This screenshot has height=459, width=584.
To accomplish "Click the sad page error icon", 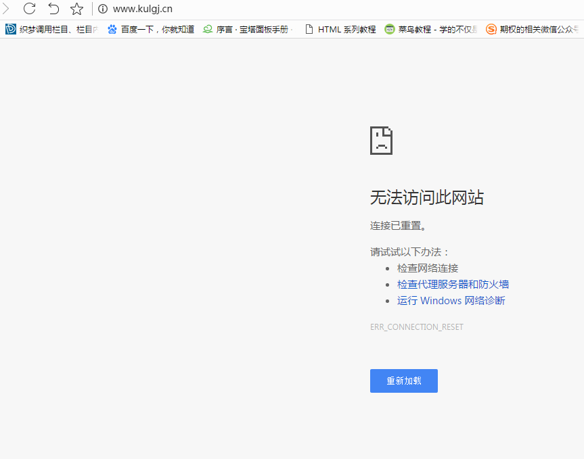I will (381, 141).
